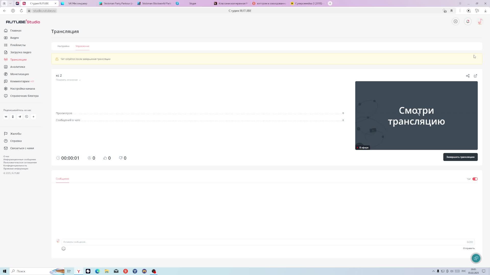490x275 pixels.
Task: Open the Telegram social link icon
Action: pos(20,117)
